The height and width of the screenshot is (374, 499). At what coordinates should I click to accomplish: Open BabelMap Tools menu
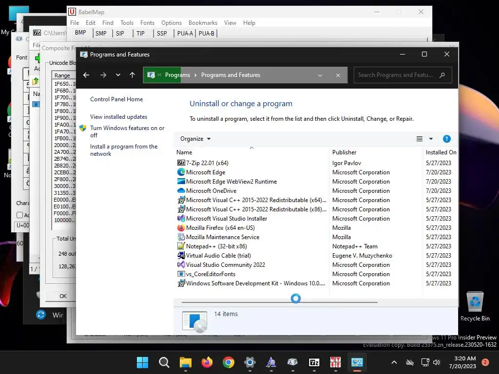127,23
